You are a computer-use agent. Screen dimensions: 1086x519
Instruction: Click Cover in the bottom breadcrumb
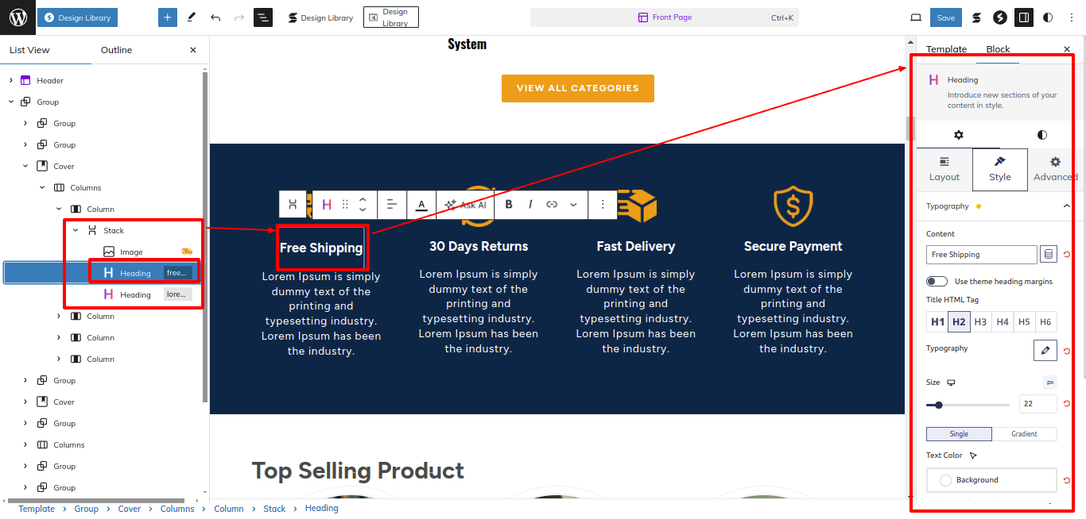pyautogui.click(x=130, y=509)
